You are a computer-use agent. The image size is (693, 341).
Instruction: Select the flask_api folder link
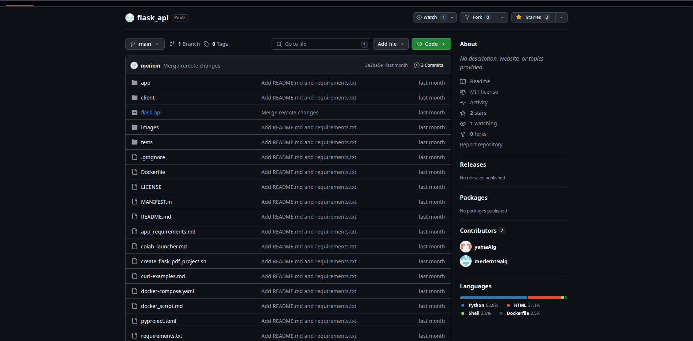point(151,112)
